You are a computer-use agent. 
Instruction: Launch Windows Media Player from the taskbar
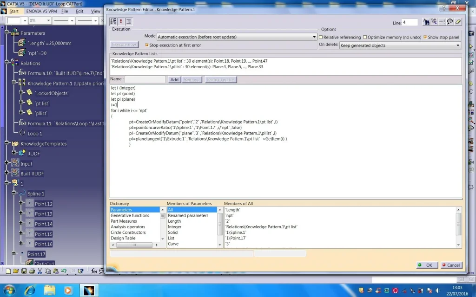[x=68, y=290]
